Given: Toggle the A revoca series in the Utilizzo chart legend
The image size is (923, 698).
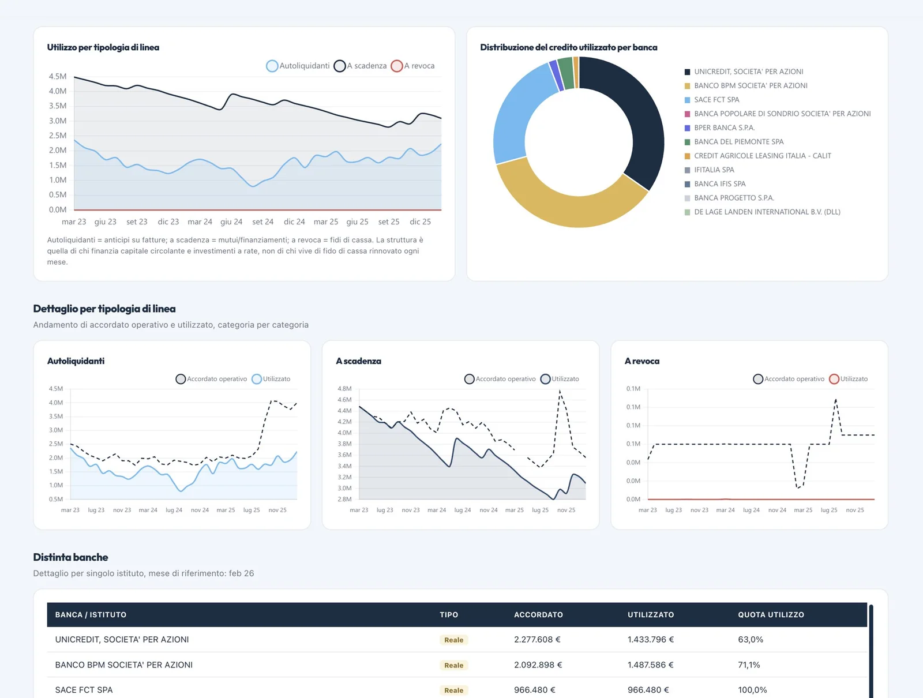Looking at the screenshot, I should click(x=413, y=66).
